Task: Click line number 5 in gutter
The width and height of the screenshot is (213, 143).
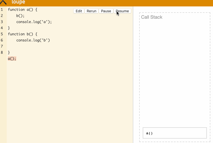Action: click(2, 34)
